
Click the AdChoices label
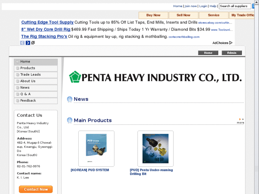tap(221, 43)
